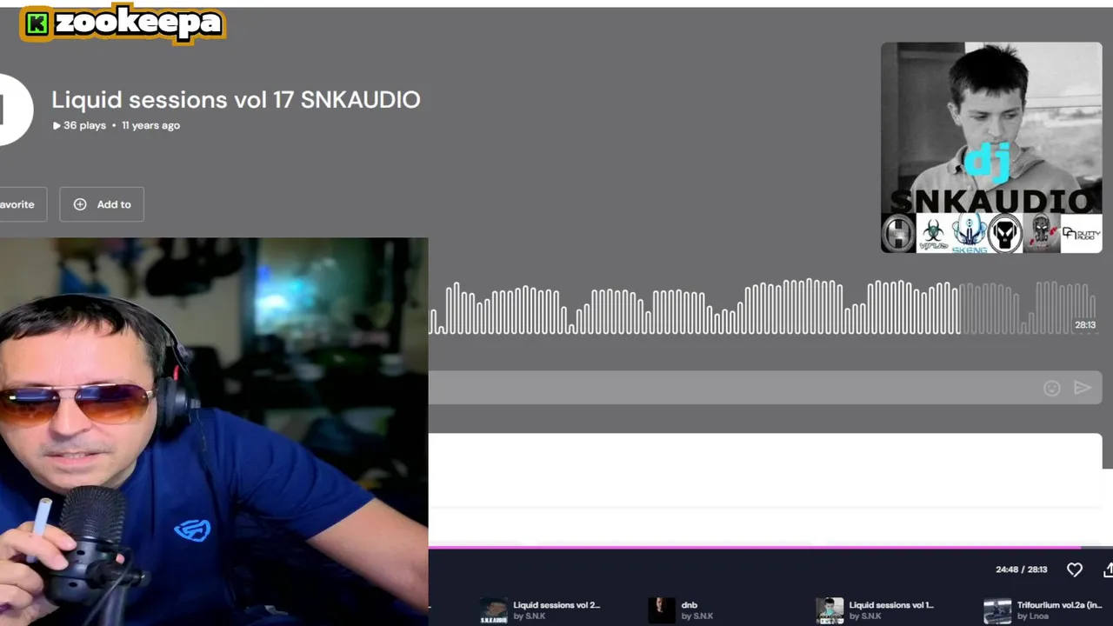Click the share icon in player bar
Image resolution: width=1113 pixels, height=626 pixels.
(x=1108, y=569)
